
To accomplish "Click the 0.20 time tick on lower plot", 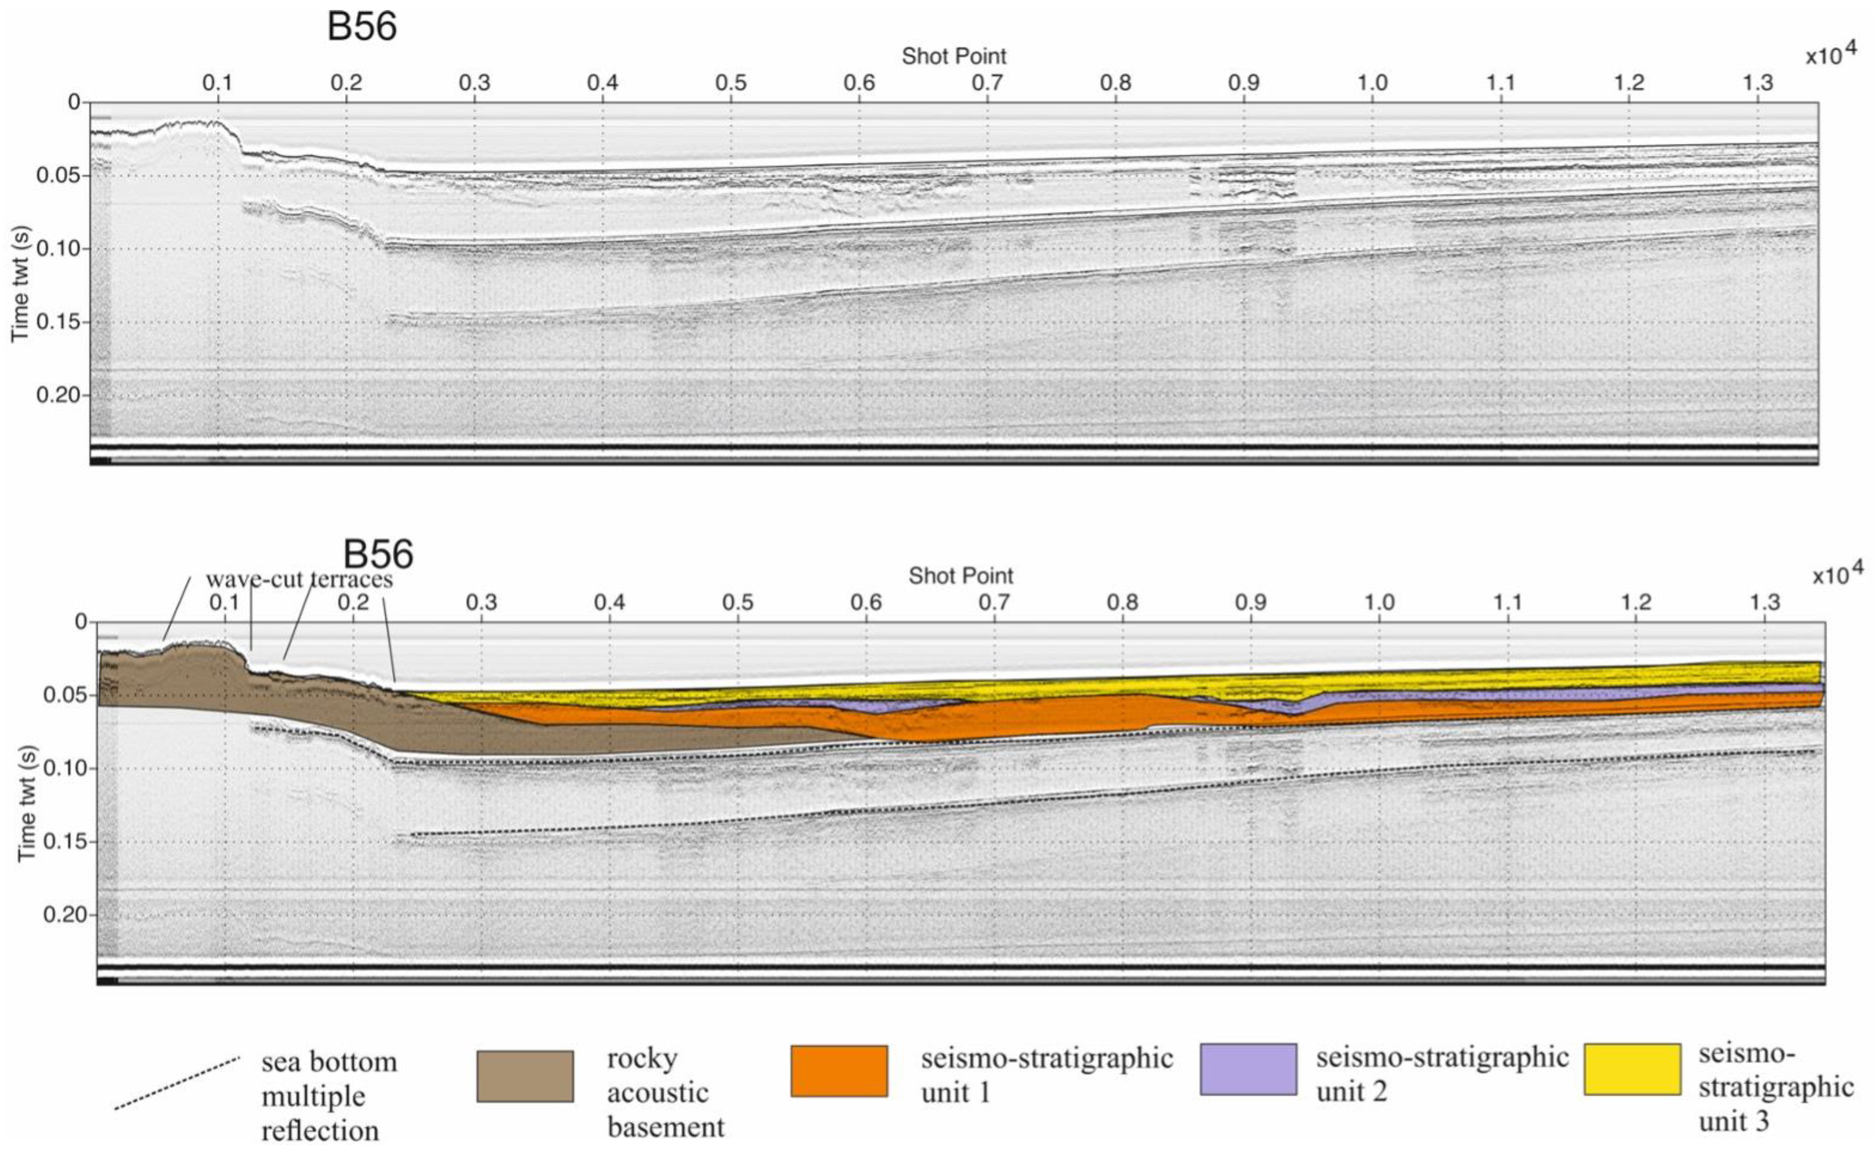I will click(65, 914).
